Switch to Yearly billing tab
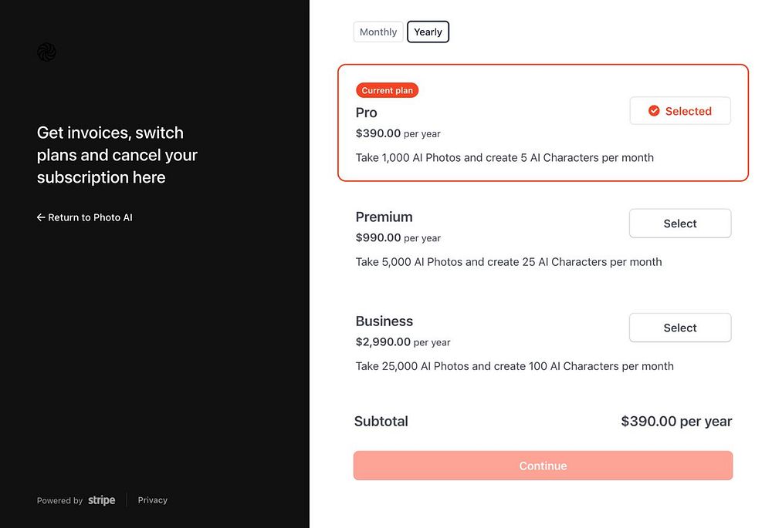 (428, 32)
